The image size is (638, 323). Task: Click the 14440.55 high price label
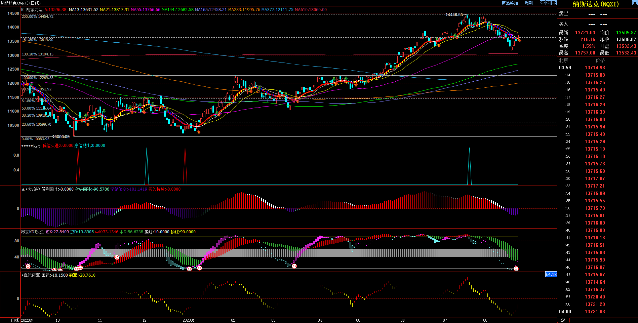click(x=454, y=15)
